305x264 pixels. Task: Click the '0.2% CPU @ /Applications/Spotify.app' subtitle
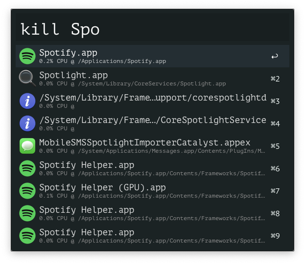click(x=102, y=61)
